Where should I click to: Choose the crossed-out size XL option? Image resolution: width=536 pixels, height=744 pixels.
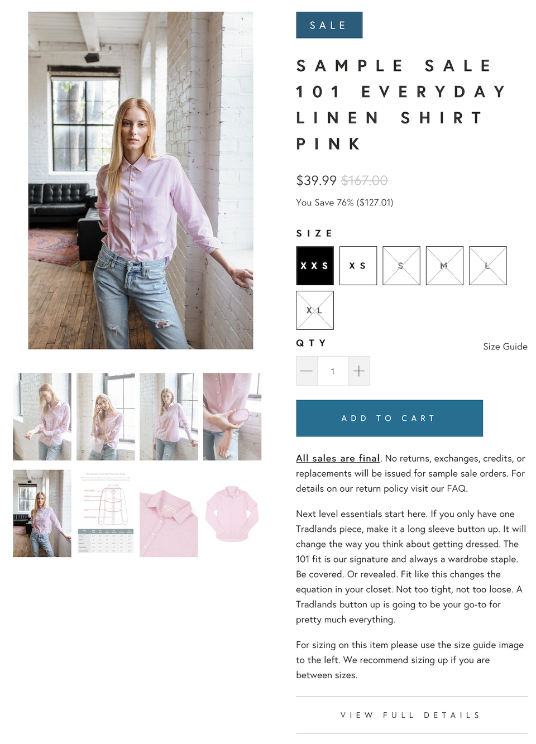coord(315,310)
